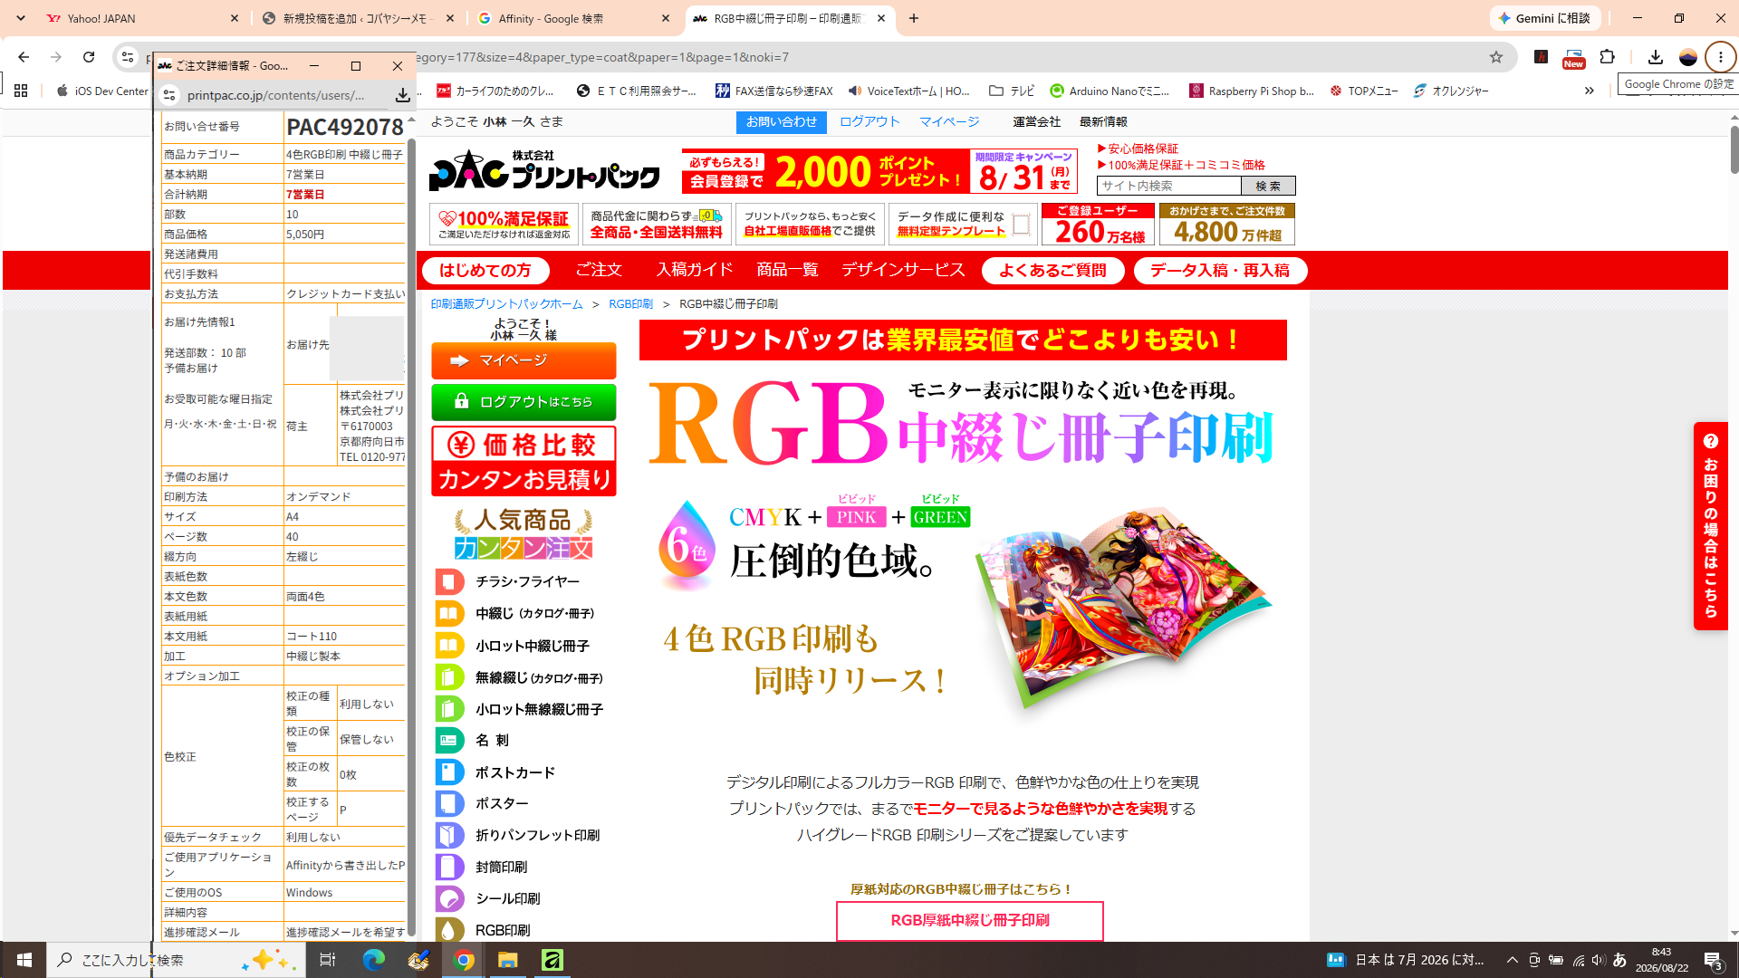Open the ご注文 menu item
The width and height of the screenshot is (1739, 978).
point(599,270)
